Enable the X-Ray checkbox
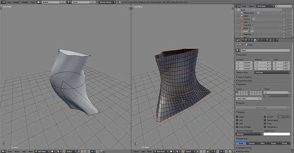294x153 pixels. pos(265,123)
